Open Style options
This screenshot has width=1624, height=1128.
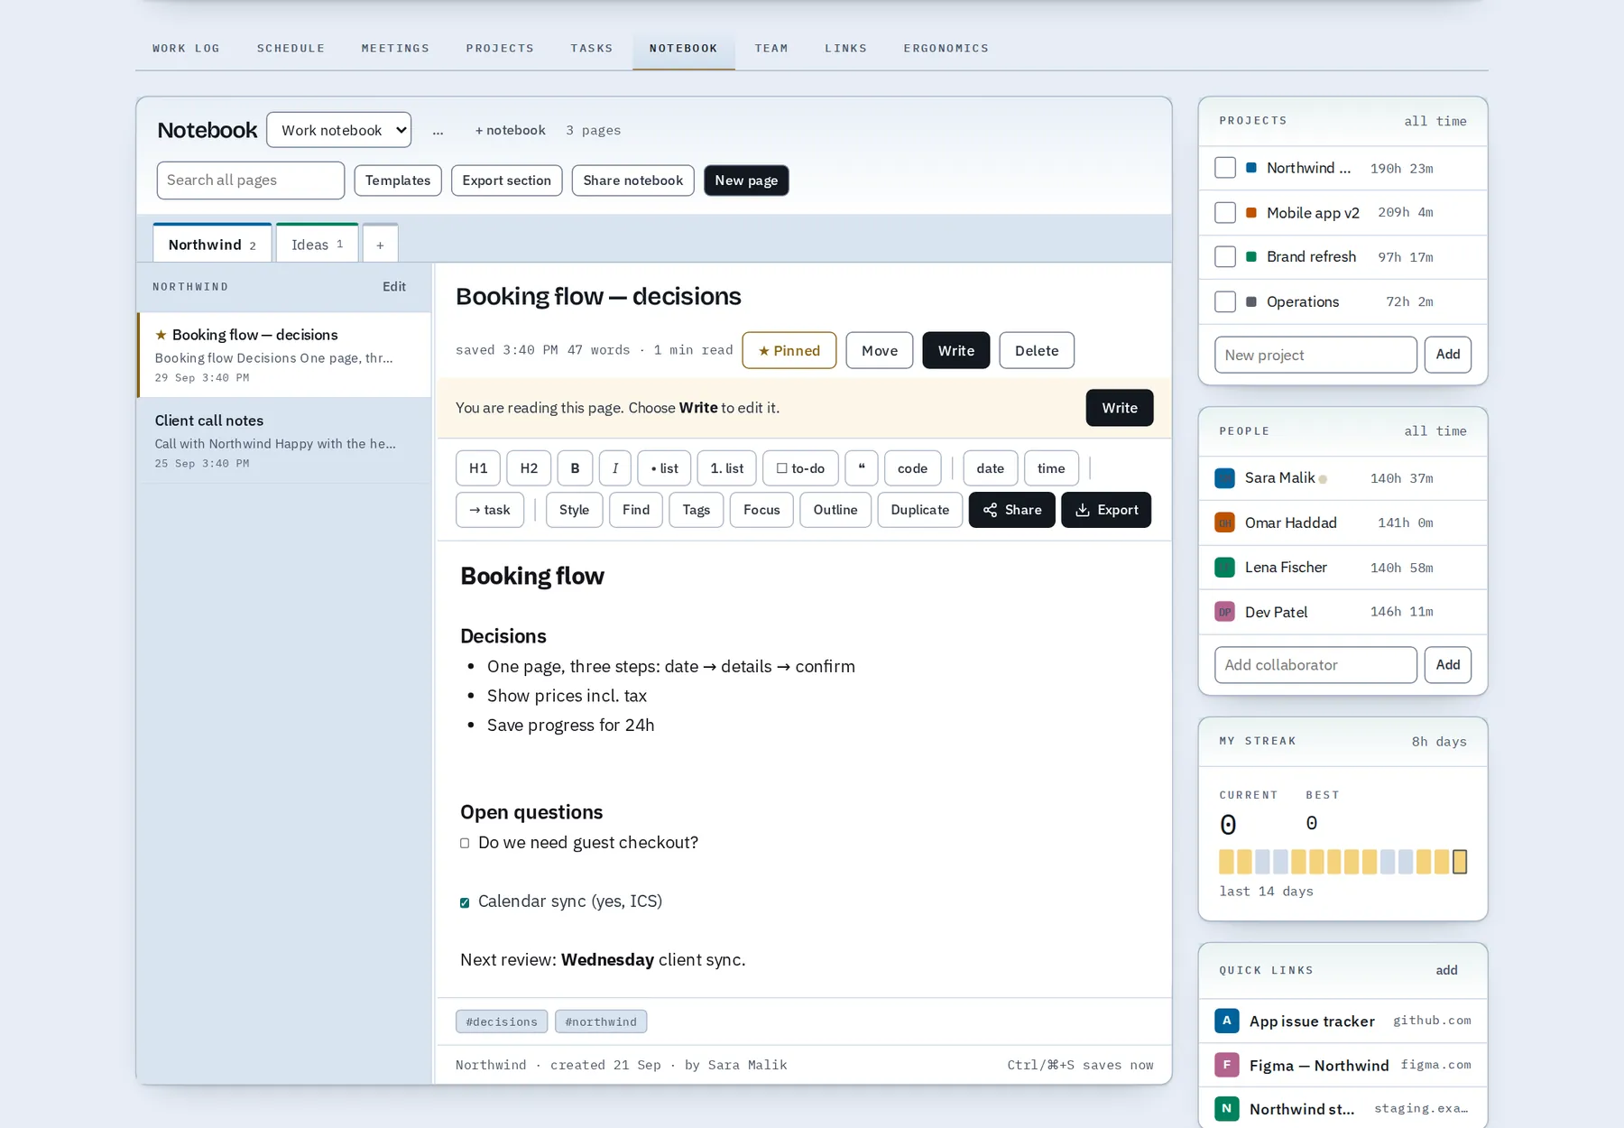pyautogui.click(x=574, y=510)
